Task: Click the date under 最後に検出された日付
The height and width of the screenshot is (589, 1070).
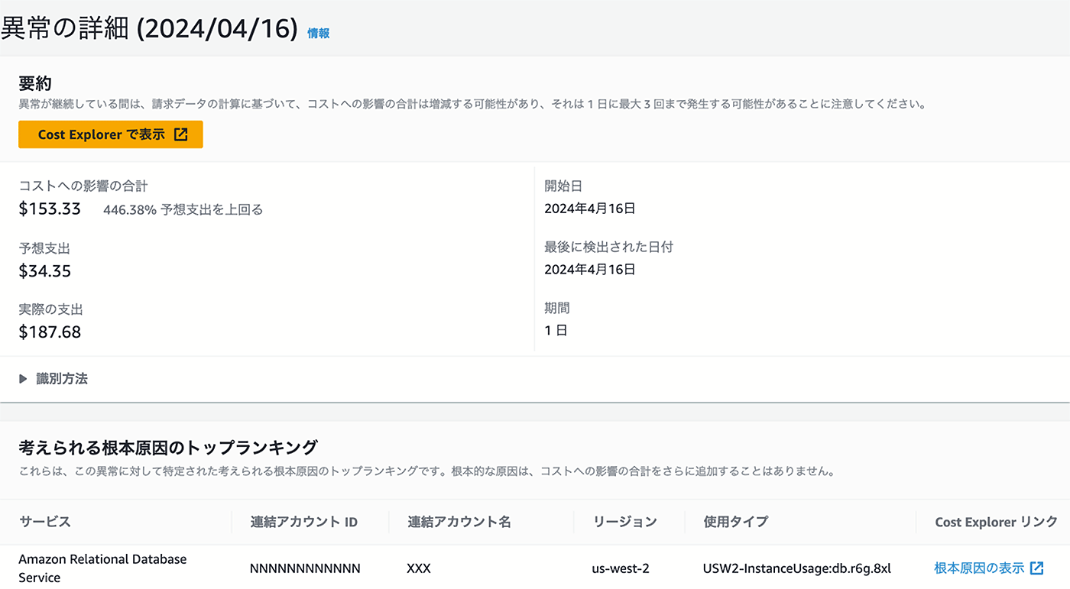Action: 590,269
